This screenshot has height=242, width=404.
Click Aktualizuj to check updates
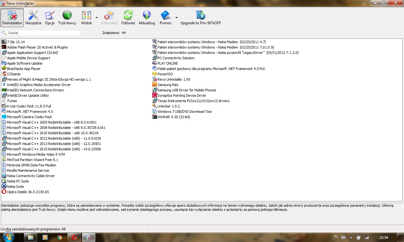pos(147,18)
